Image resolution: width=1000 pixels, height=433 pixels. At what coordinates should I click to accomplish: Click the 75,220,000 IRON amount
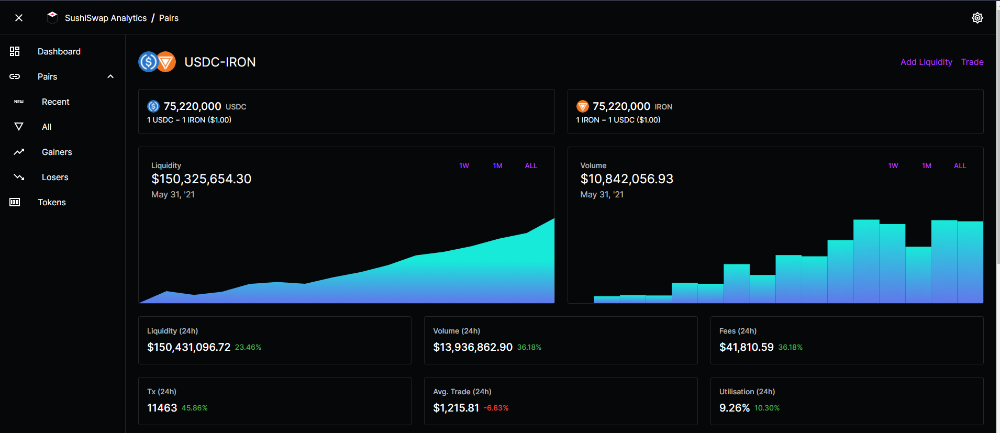(x=621, y=106)
